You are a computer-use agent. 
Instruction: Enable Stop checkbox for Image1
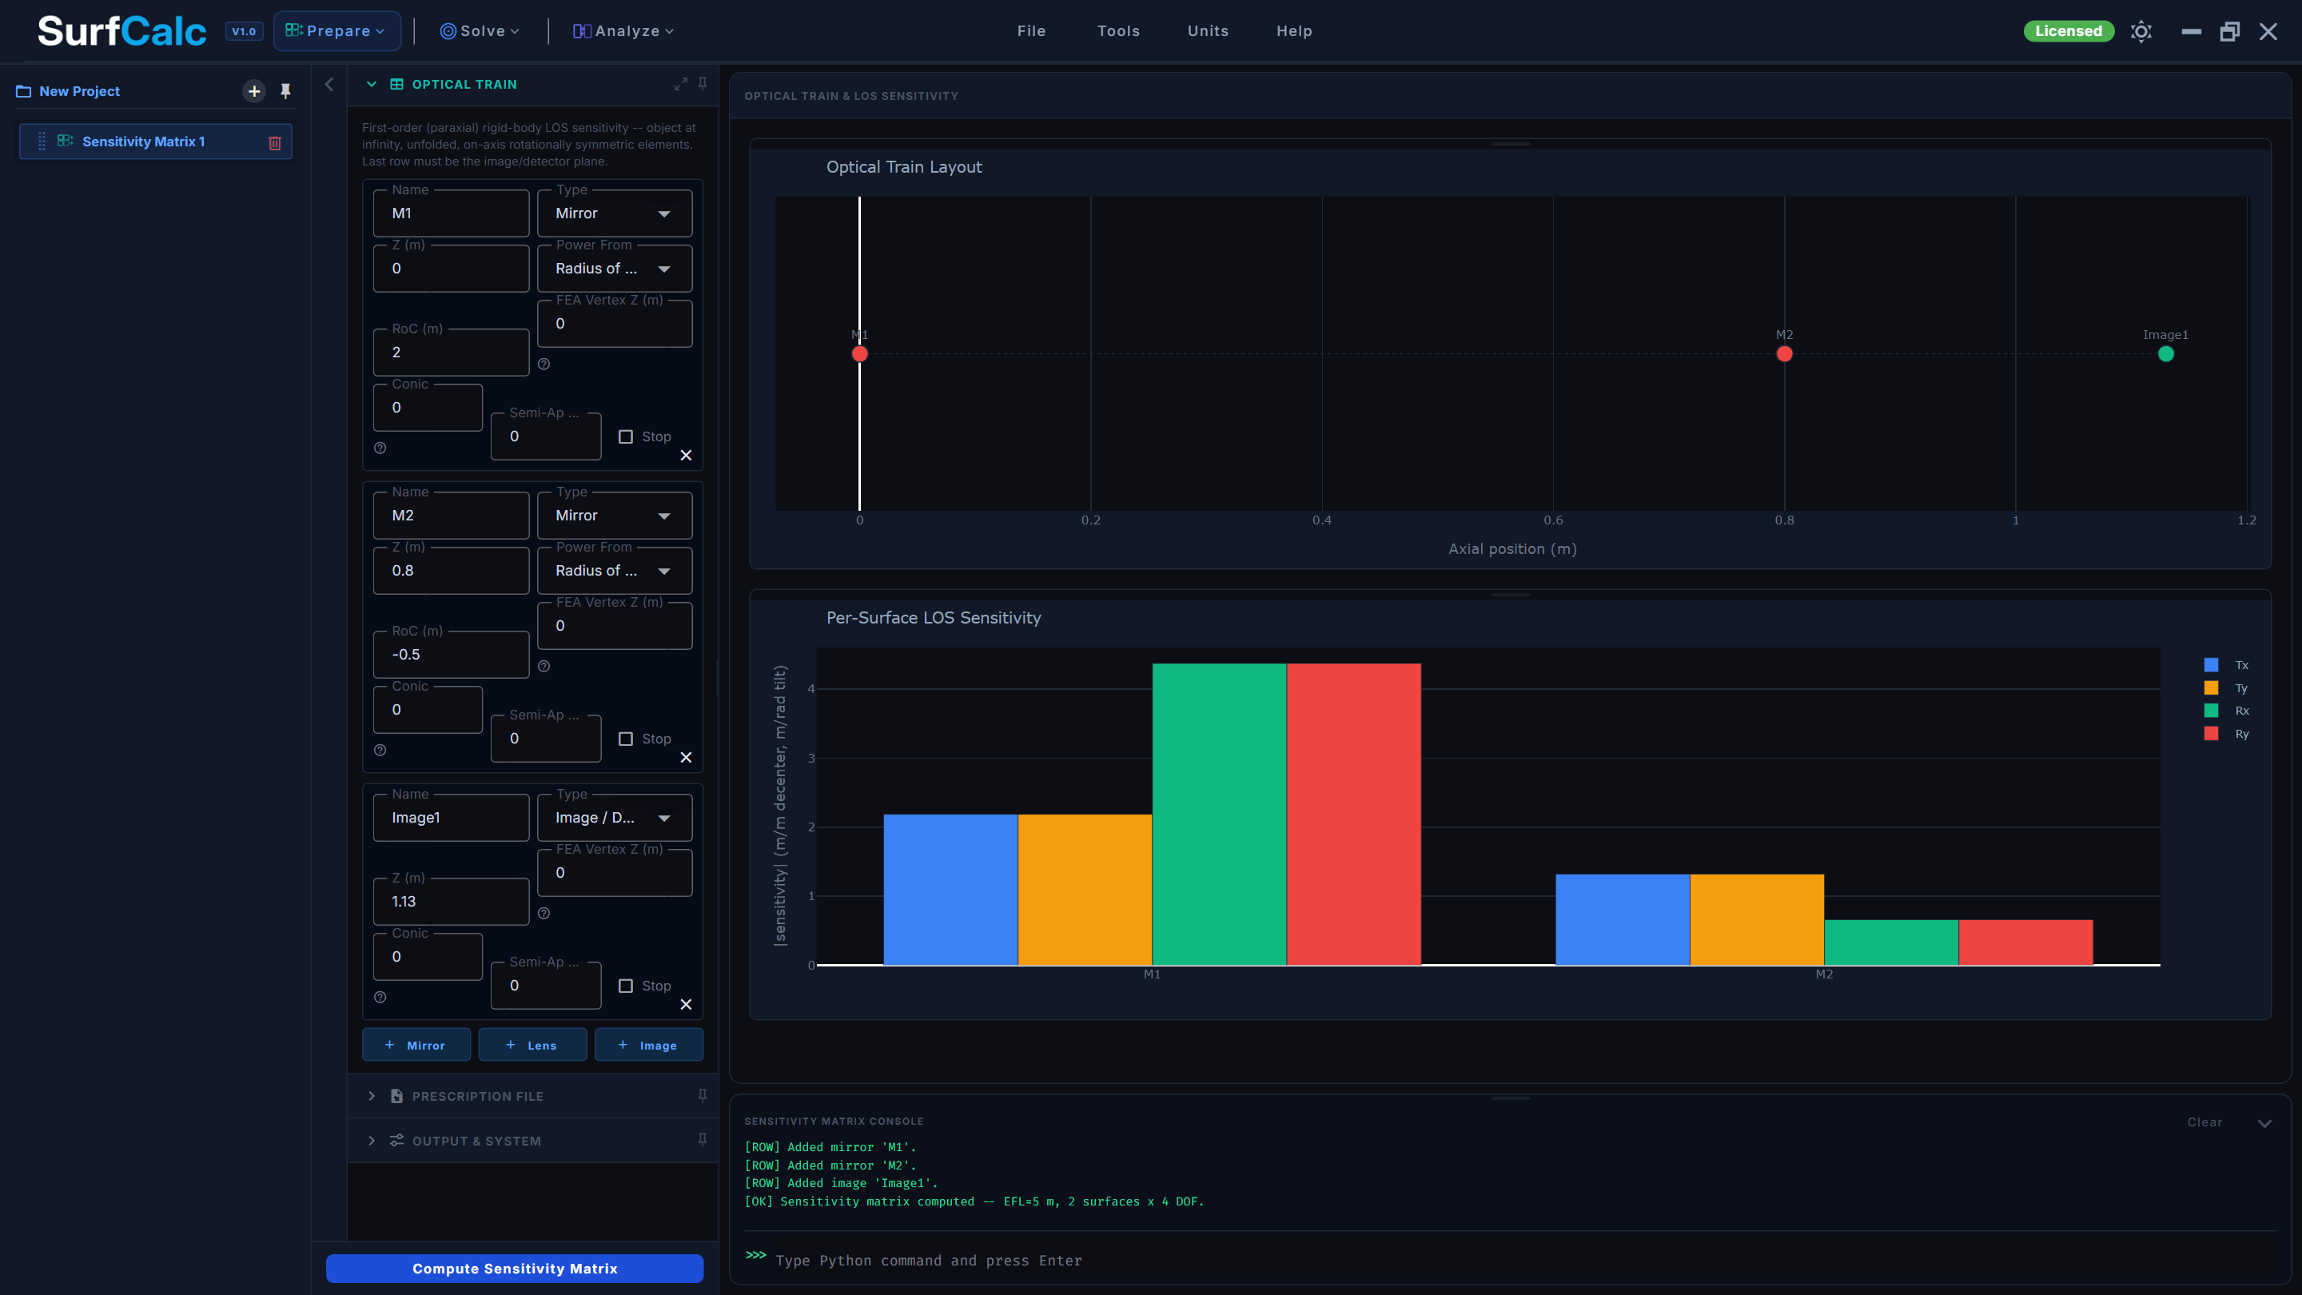[626, 986]
